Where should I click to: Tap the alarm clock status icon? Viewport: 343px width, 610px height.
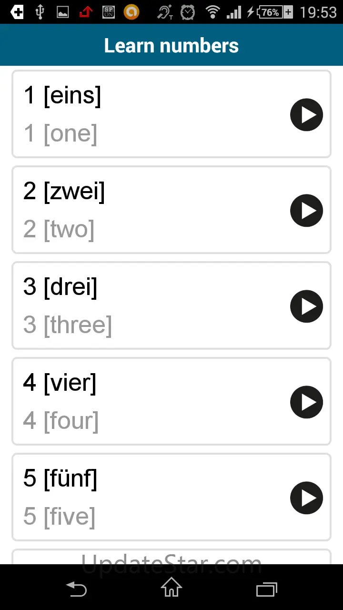coord(188,12)
